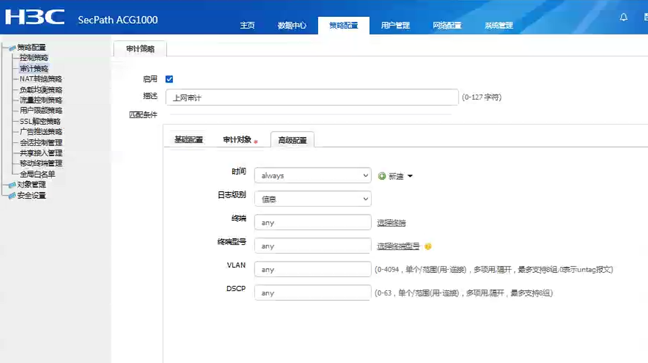Open 负载均衡策略 in the sidebar
The image size is (648, 363).
[41, 90]
